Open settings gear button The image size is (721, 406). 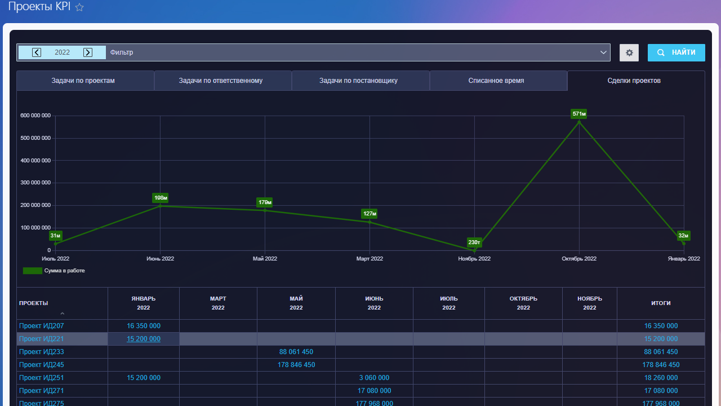[629, 52]
